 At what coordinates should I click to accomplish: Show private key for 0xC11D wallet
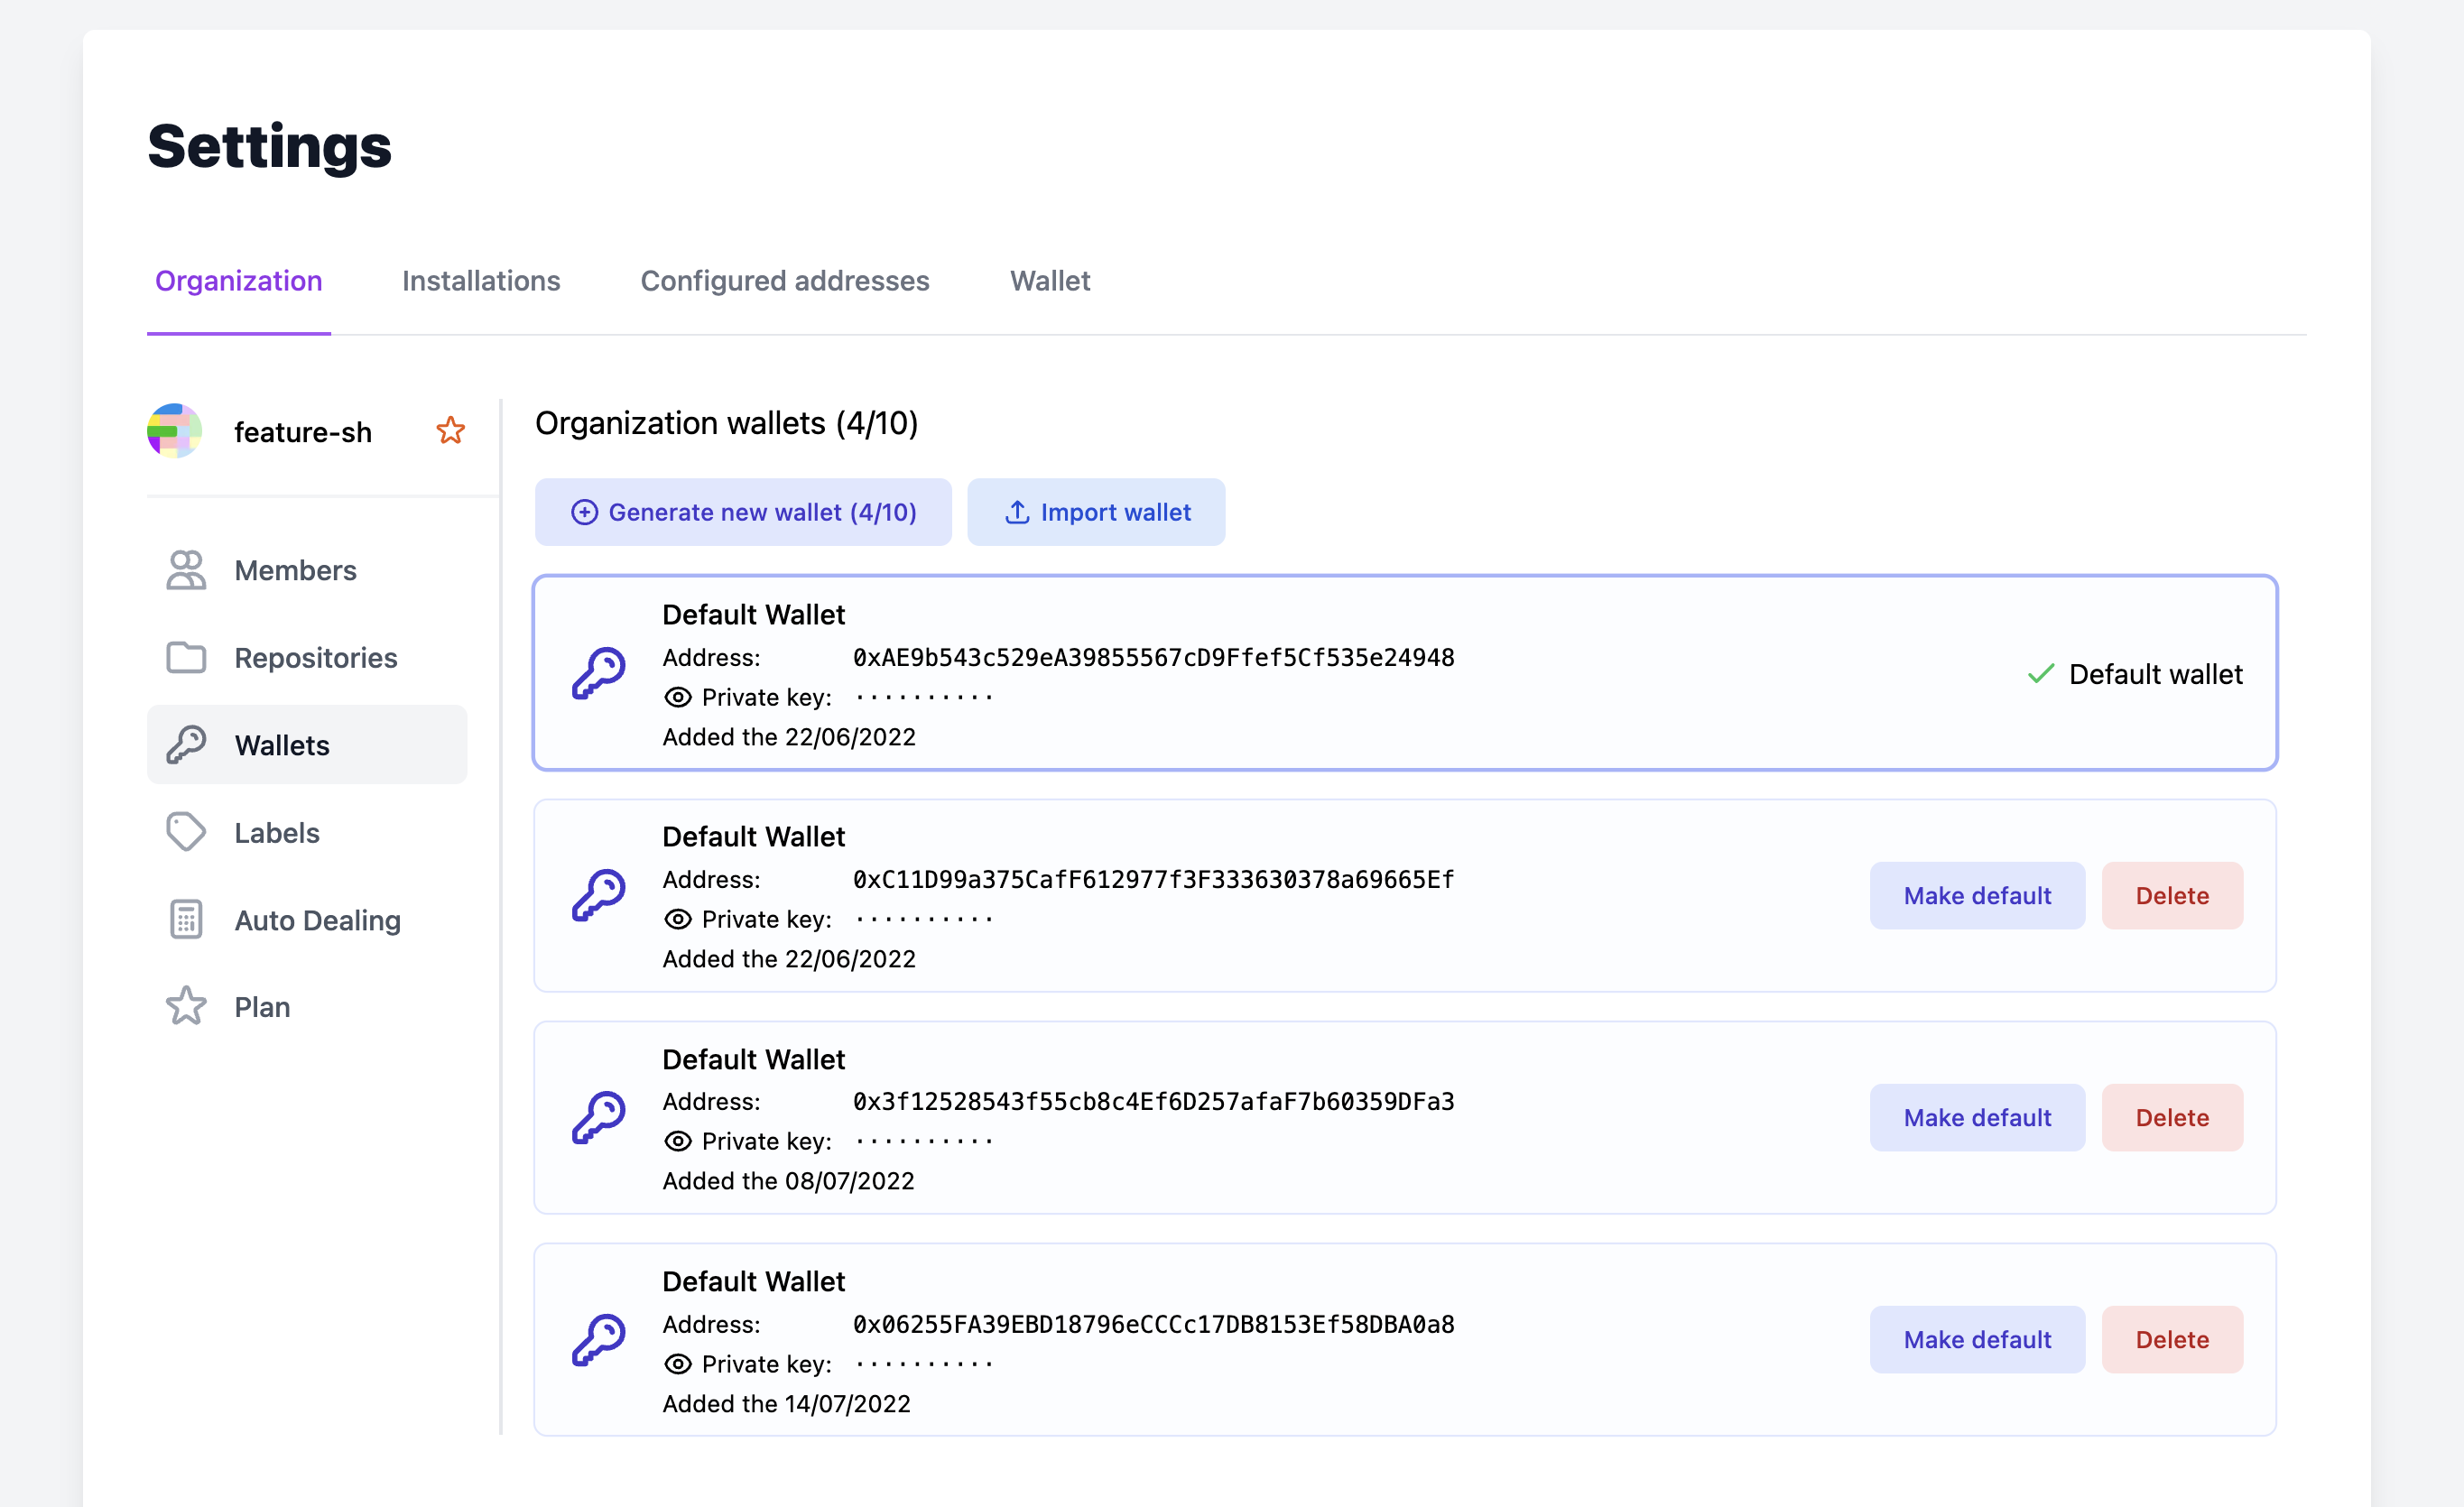678,919
